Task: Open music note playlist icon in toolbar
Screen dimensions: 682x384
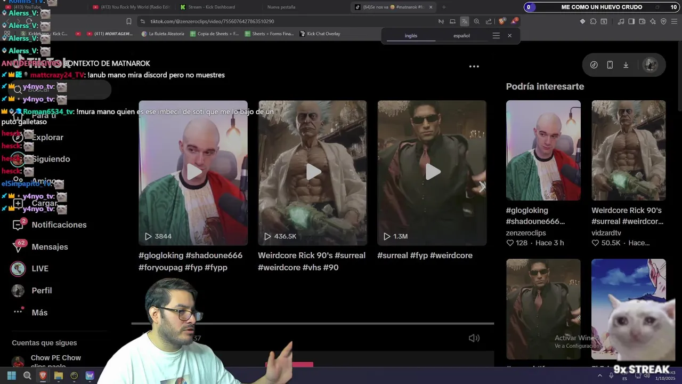Action: pos(621,21)
